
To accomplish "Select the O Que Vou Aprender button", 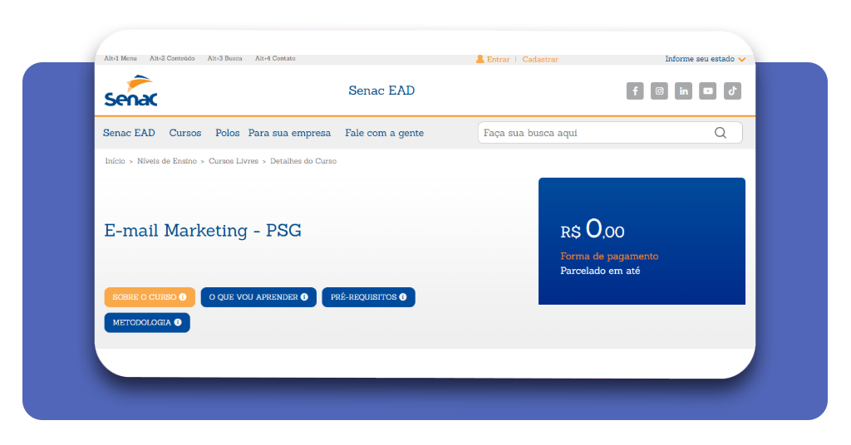I will click(x=258, y=297).
